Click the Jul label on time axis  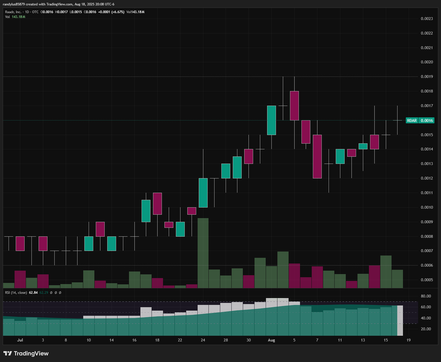pyautogui.click(x=20, y=340)
